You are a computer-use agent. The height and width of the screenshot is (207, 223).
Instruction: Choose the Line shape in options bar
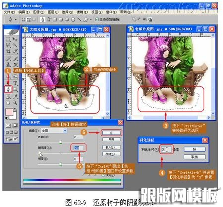(x=79, y=20)
